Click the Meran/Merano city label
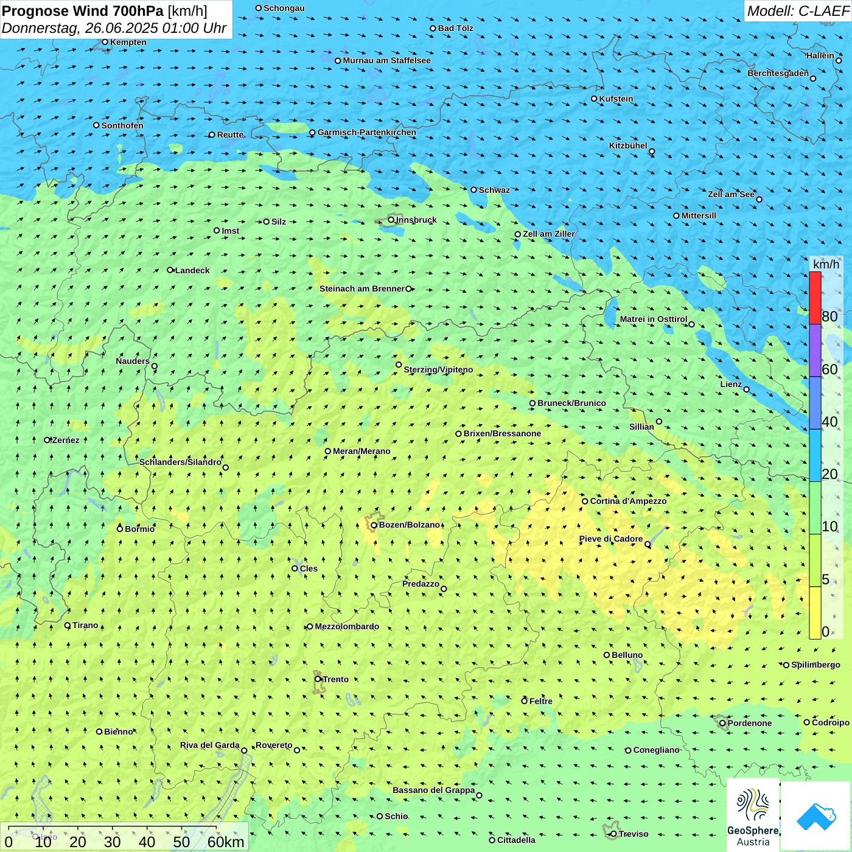The width and height of the screenshot is (852, 852). (x=361, y=451)
